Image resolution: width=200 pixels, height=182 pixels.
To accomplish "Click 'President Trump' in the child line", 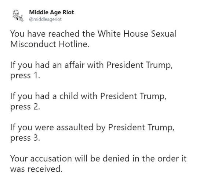I will click(133, 96).
